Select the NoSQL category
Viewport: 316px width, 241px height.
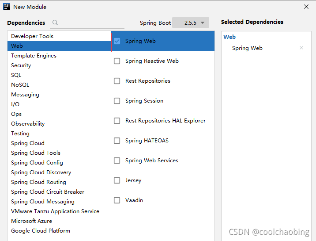tap(59, 85)
